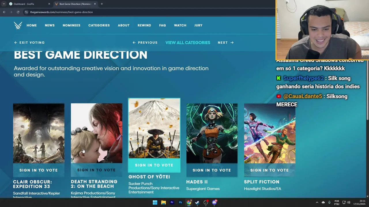Close the Dashboard - LivePix tab
The image size is (369, 207).
point(49,4)
